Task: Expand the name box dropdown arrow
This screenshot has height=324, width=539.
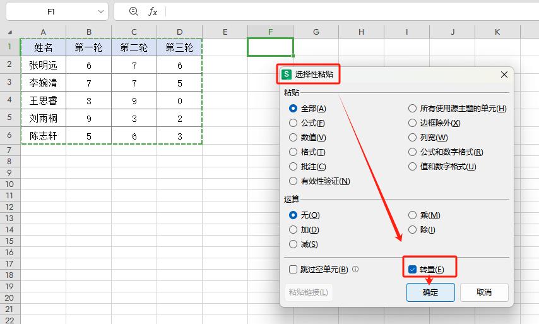Action: click(101, 12)
